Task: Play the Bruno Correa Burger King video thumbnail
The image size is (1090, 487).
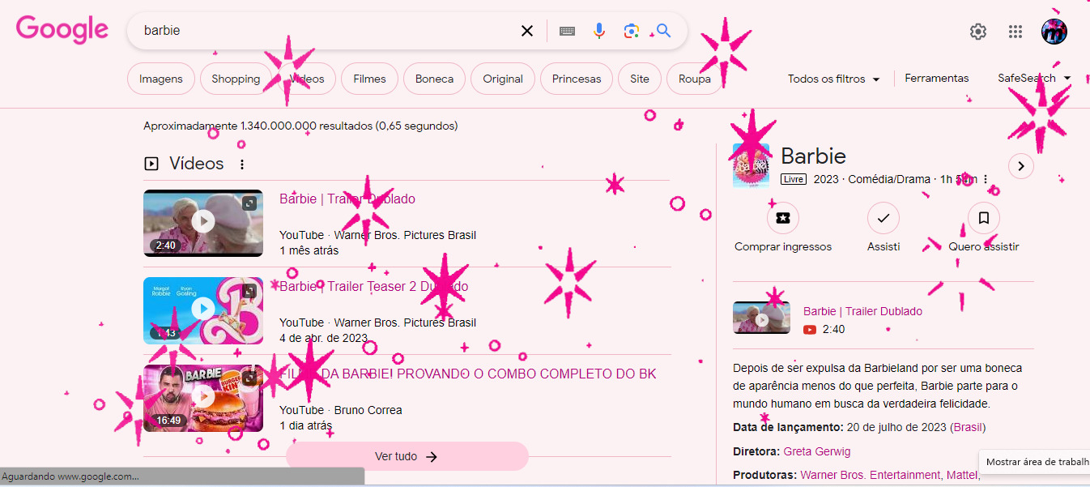Action: [203, 397]
